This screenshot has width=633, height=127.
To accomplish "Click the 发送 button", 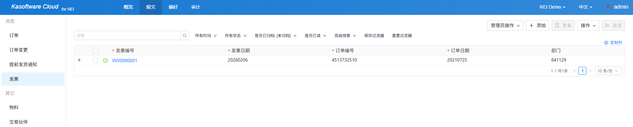I will [613, 25].
